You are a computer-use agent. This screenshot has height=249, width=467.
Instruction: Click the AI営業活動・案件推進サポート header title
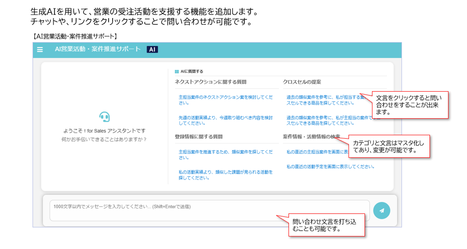pyautogui.click(x=97, y=50)
